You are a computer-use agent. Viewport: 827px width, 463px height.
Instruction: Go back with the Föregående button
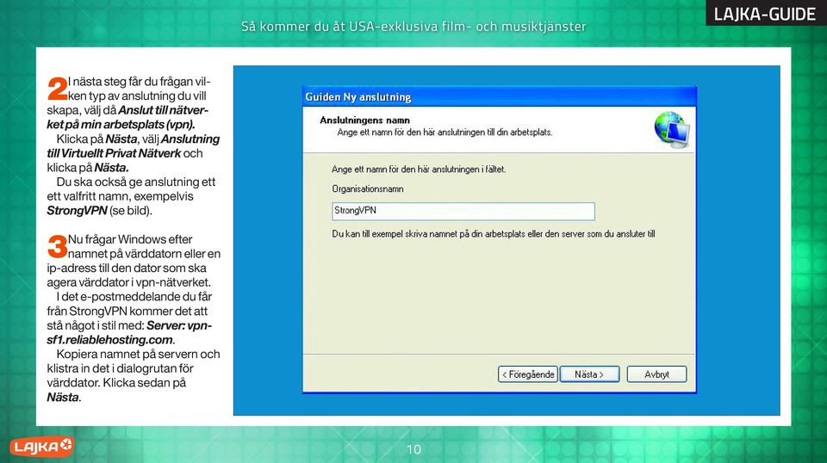pos(527,374)
